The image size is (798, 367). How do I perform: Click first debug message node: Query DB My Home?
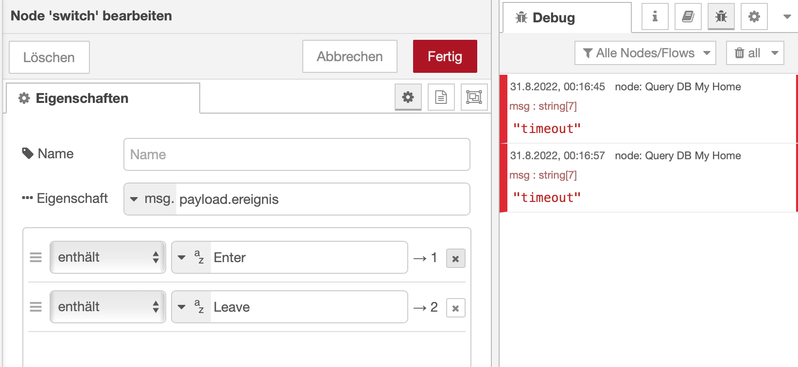(x=678, y=87)
